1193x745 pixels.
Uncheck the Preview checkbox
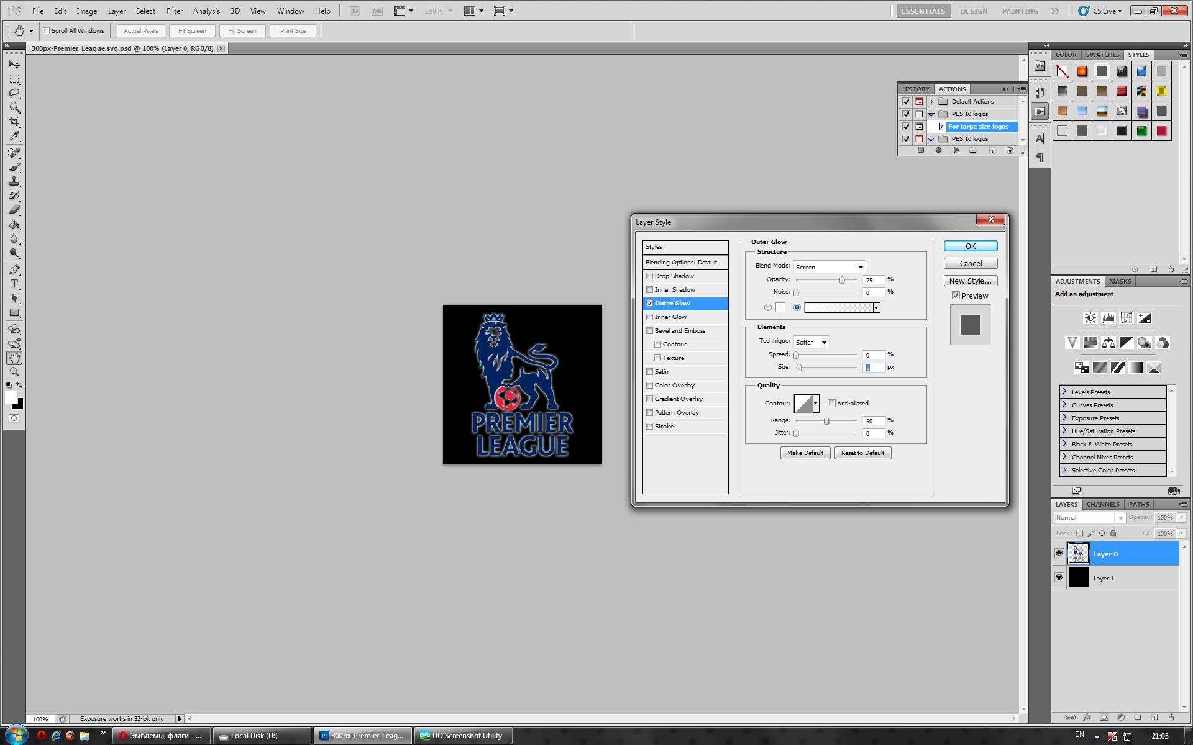click(x=956, y=296)
